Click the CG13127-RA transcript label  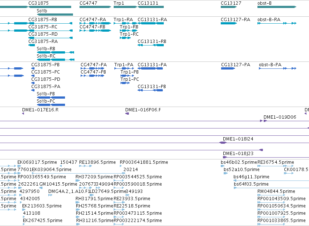point(236,20)
